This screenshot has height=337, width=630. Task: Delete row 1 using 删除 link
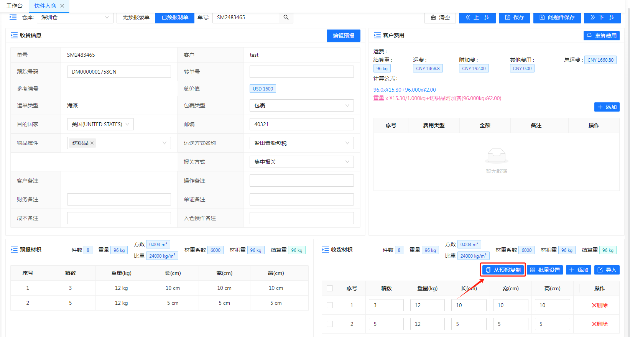pos(599,305)
